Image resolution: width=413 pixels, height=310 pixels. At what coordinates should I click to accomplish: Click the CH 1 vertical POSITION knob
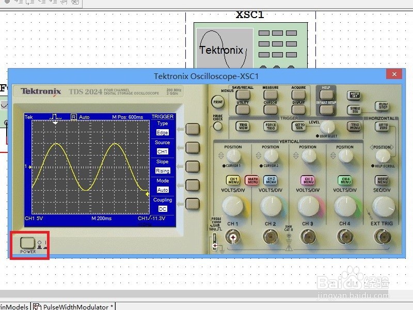click(233, 156)
